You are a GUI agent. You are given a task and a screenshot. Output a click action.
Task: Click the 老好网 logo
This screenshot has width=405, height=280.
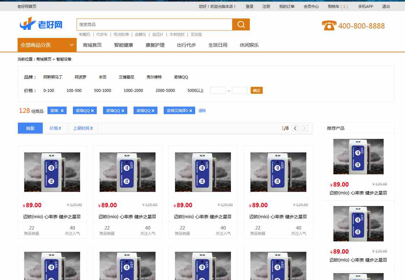[41, 24]
